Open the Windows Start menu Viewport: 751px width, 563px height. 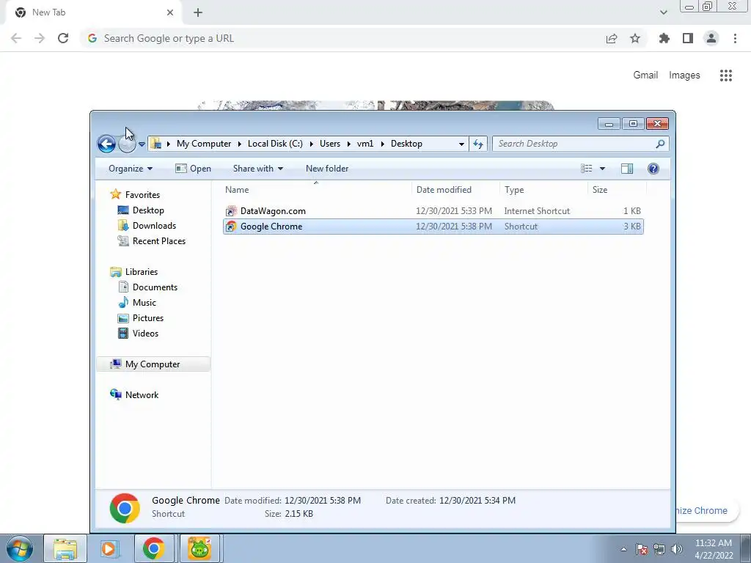pos(19,549)
